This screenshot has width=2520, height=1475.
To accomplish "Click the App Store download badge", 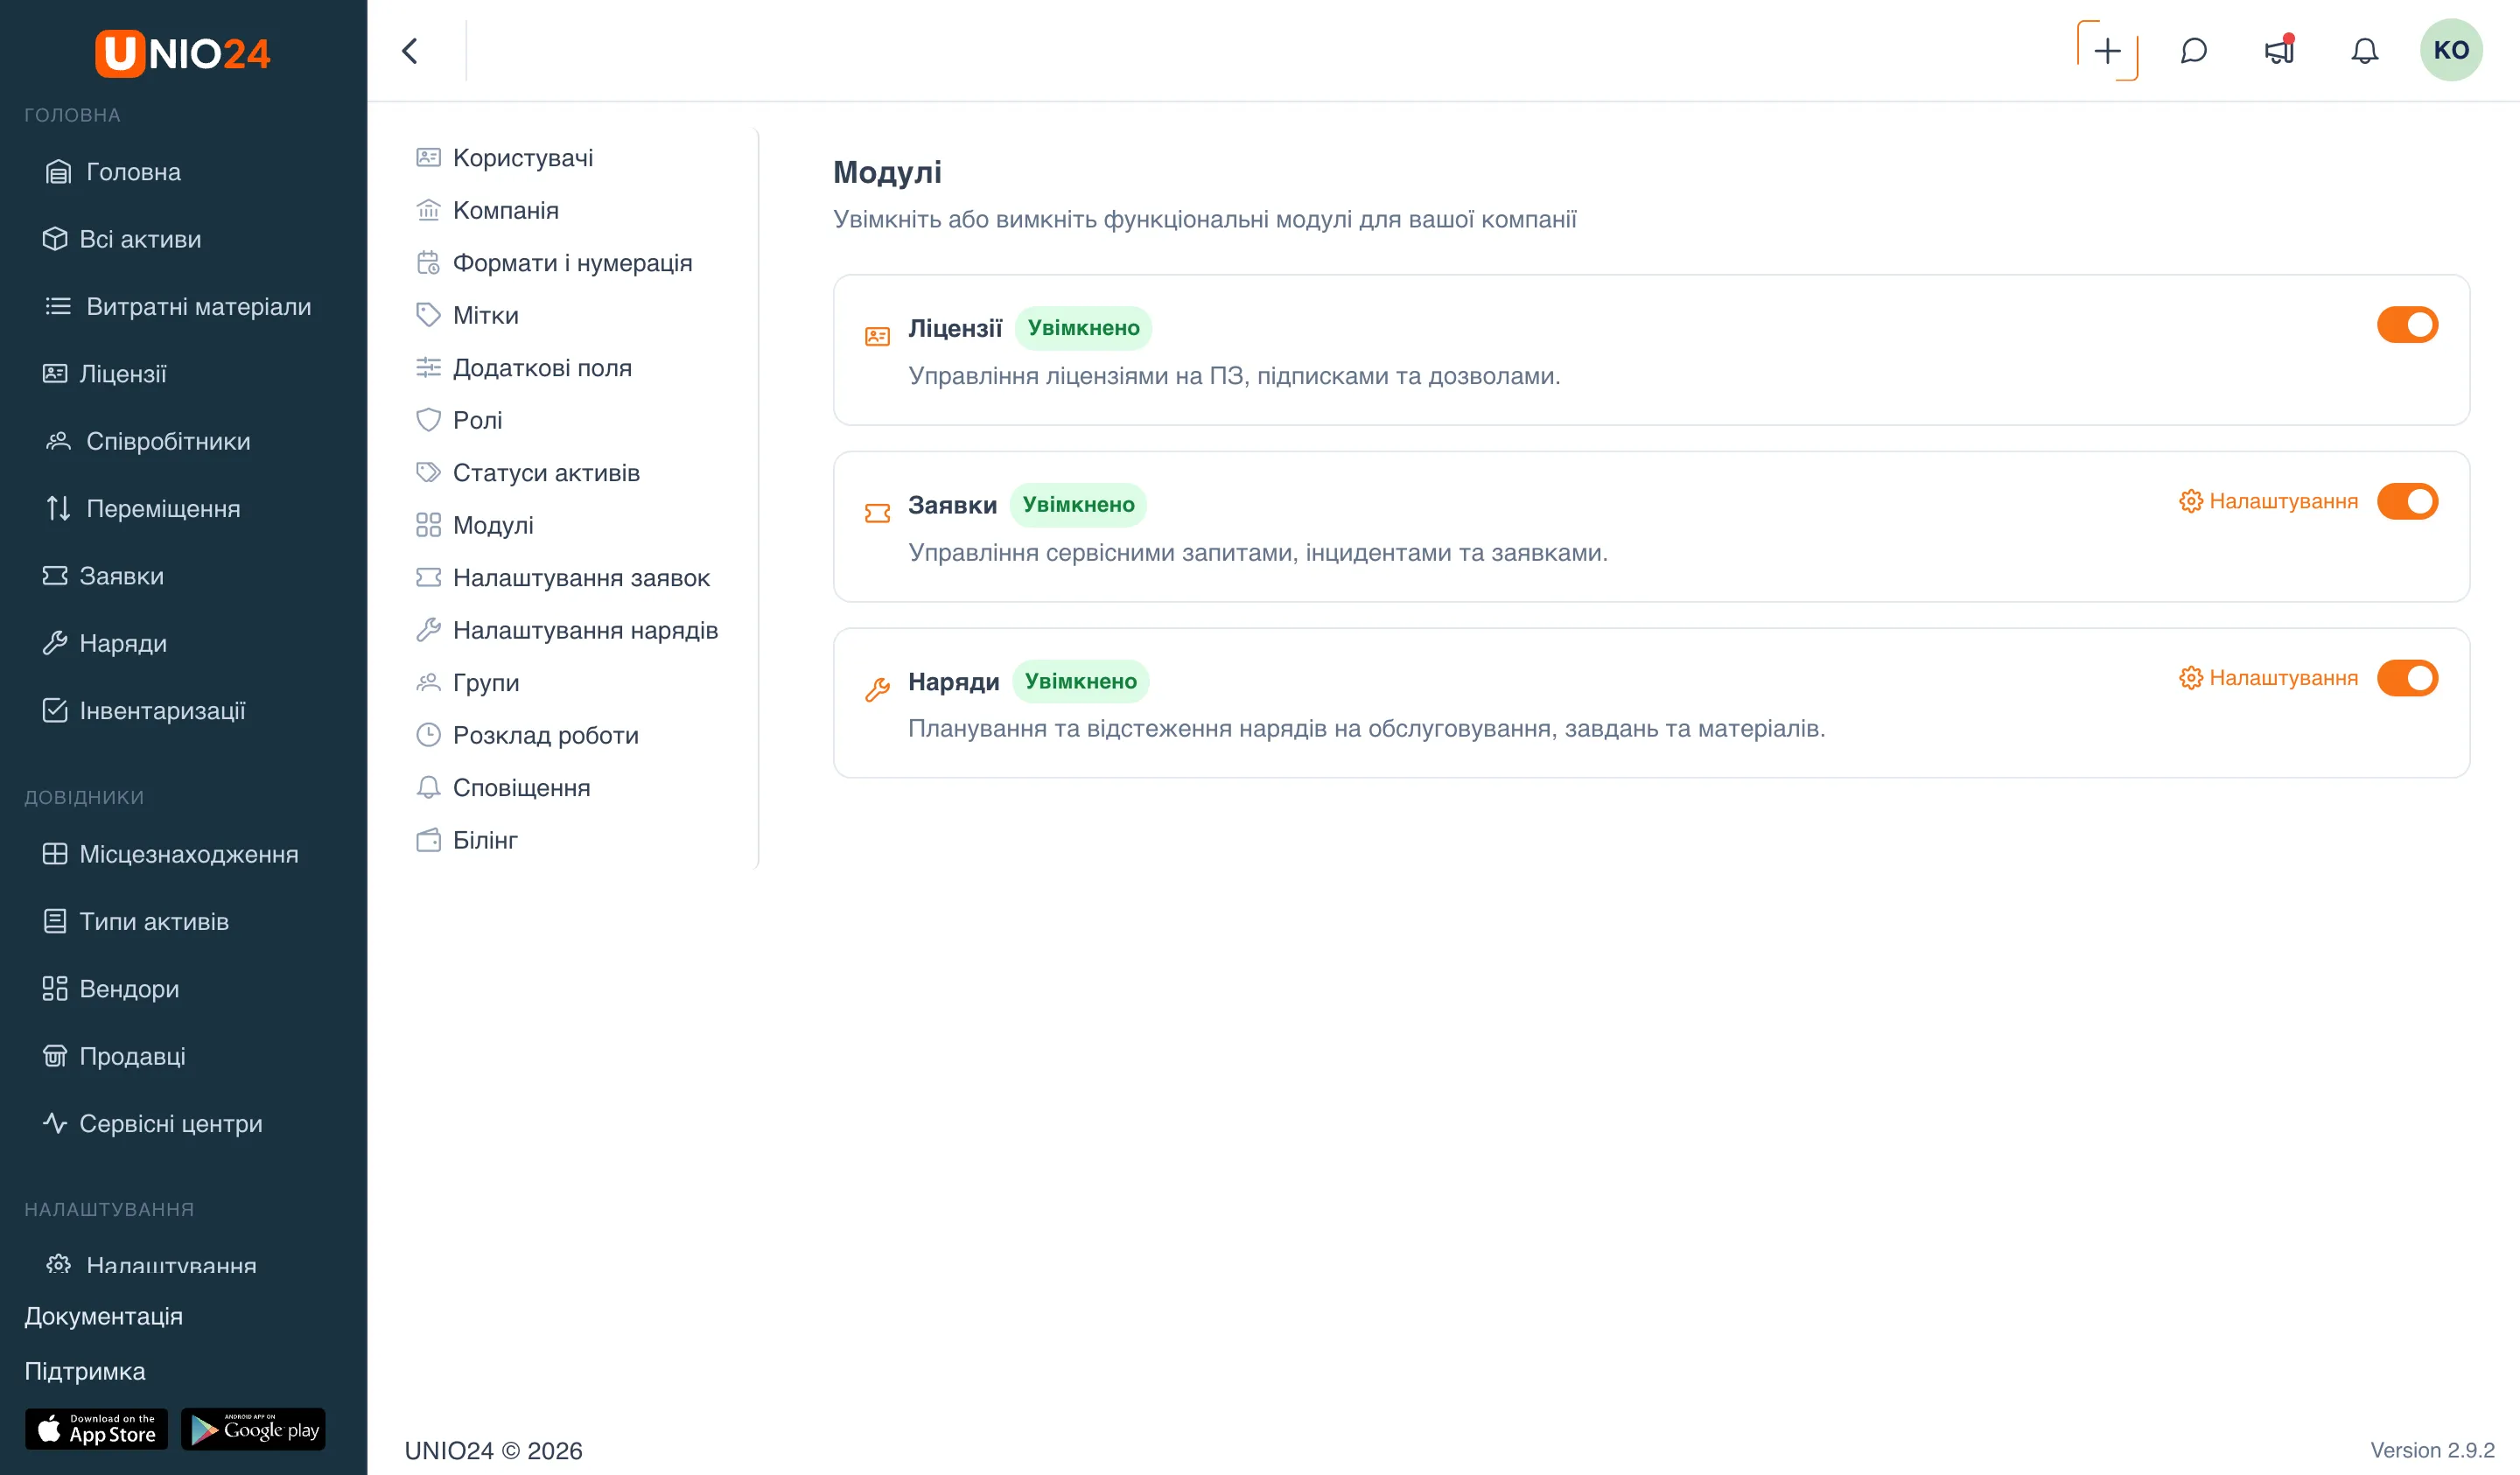I will (x=96, y=1429).
